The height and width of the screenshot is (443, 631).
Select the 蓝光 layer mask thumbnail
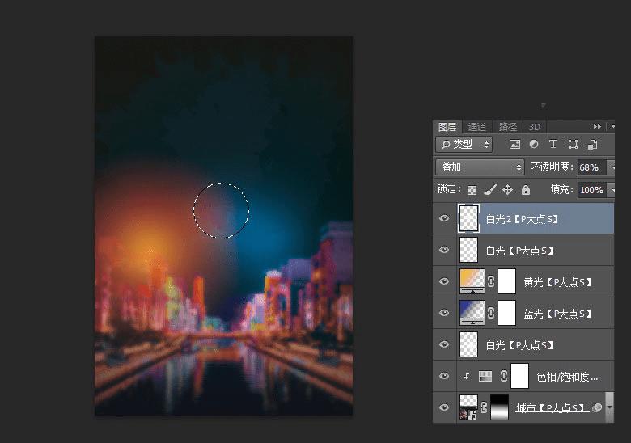506,313
